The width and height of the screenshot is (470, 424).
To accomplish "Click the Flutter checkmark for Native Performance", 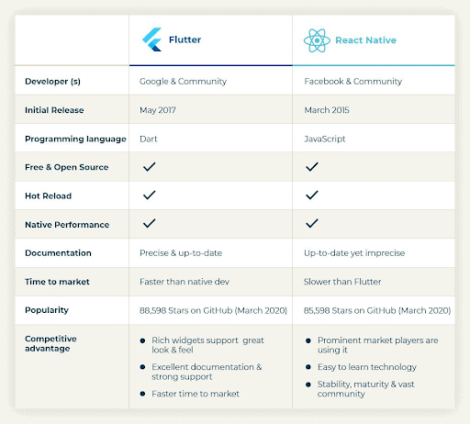I will (x=150, y=223).
